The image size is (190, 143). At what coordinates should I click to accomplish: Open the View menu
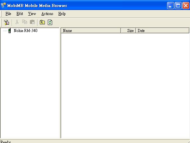(x=32, y=14)
